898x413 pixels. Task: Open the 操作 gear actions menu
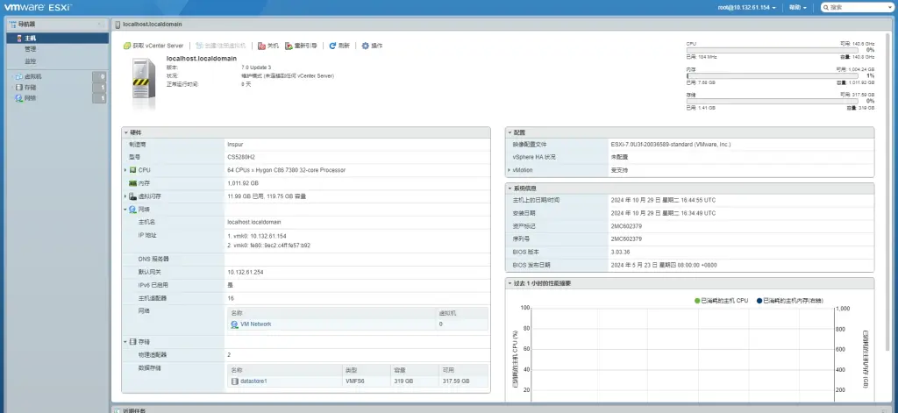click(x=366, y=45)
